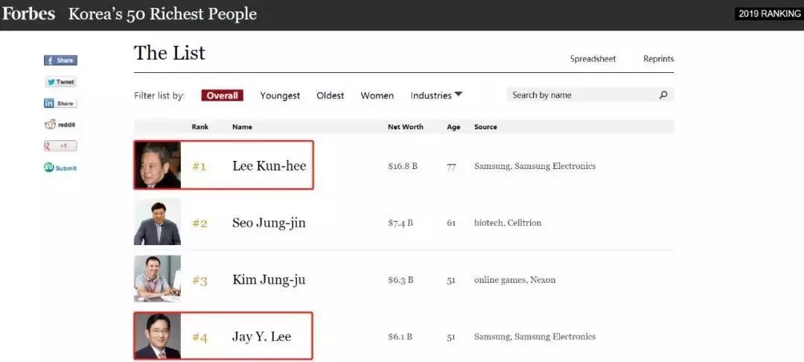
Task: Click the #1 rank number
Action: tap(199, 167)
